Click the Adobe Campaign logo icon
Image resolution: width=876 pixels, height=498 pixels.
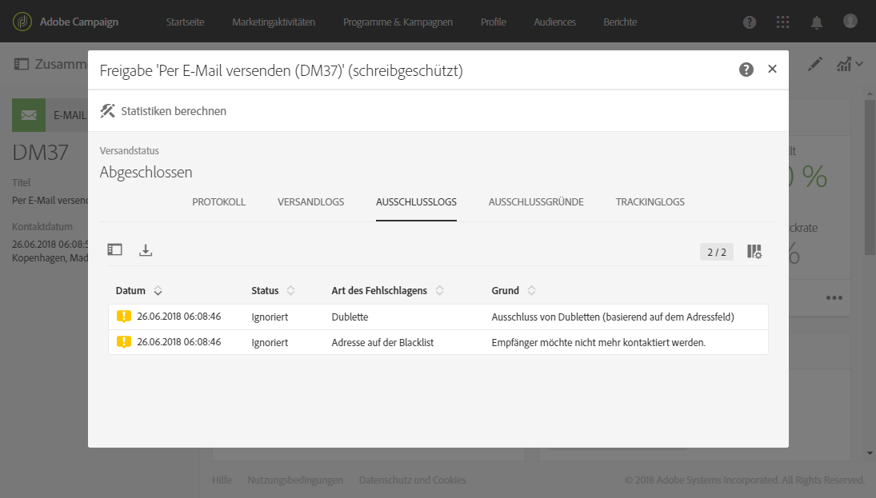pyautogui.click(x=22, y=22)
